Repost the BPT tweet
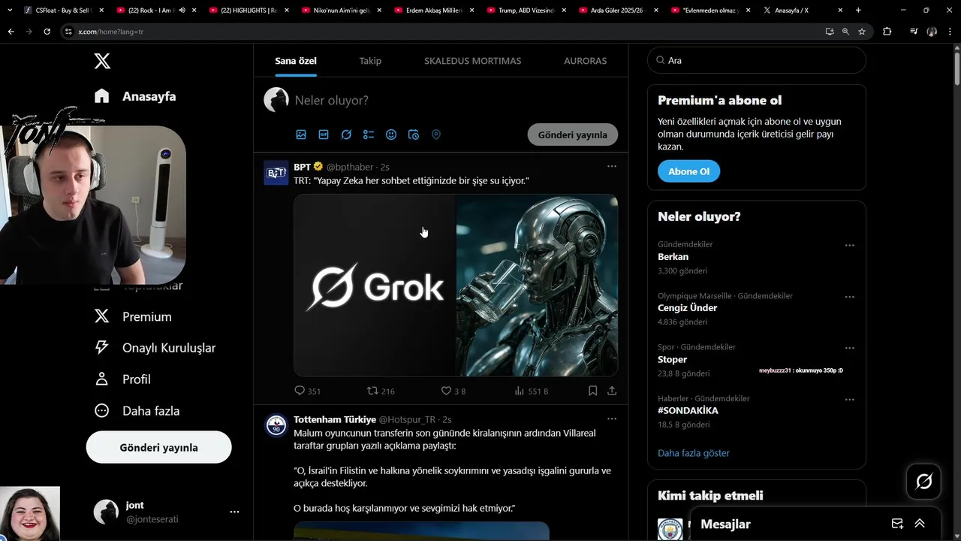Image resolution: width=961 pixels, height=541 pixels. click(x=372, y=391)
